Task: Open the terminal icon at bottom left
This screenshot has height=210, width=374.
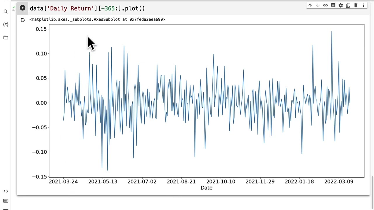Action: (x=6, y=209)
